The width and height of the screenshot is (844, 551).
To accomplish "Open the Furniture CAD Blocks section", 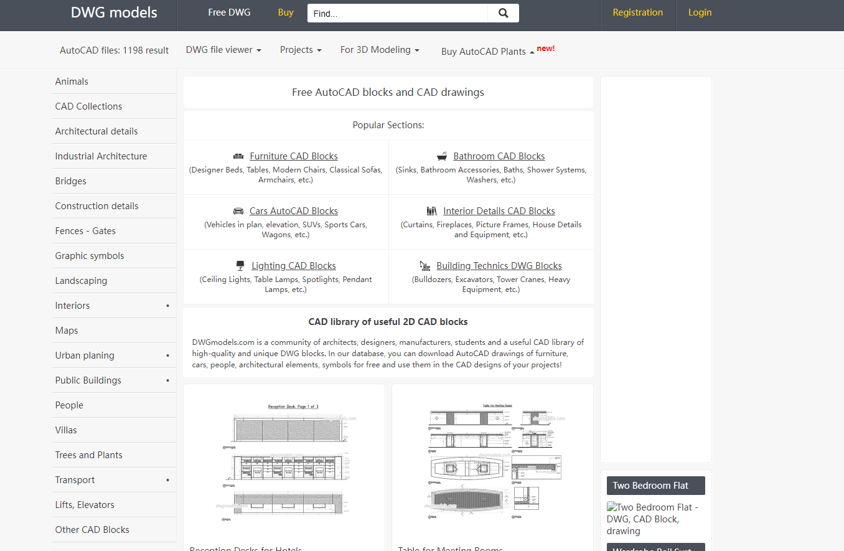I will coord(293,156).
